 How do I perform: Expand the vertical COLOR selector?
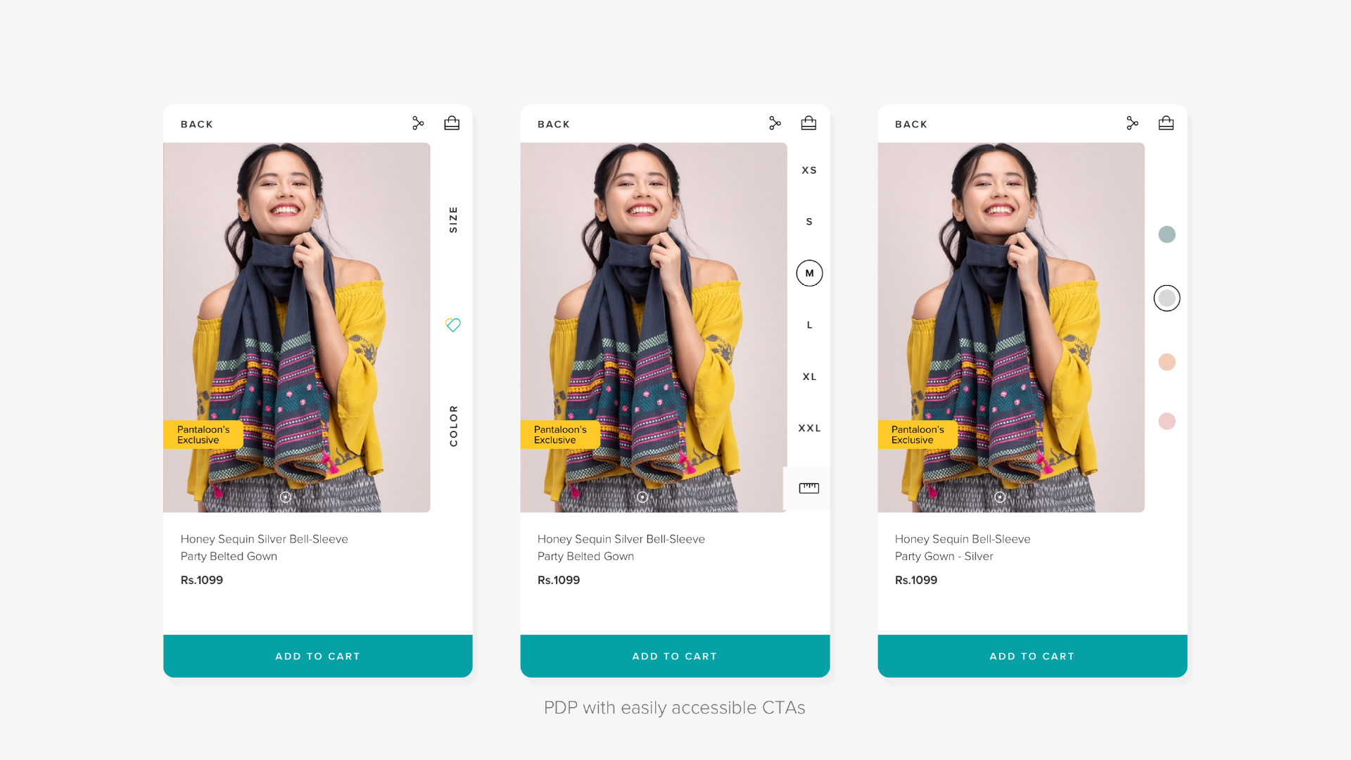coord(453,425)
